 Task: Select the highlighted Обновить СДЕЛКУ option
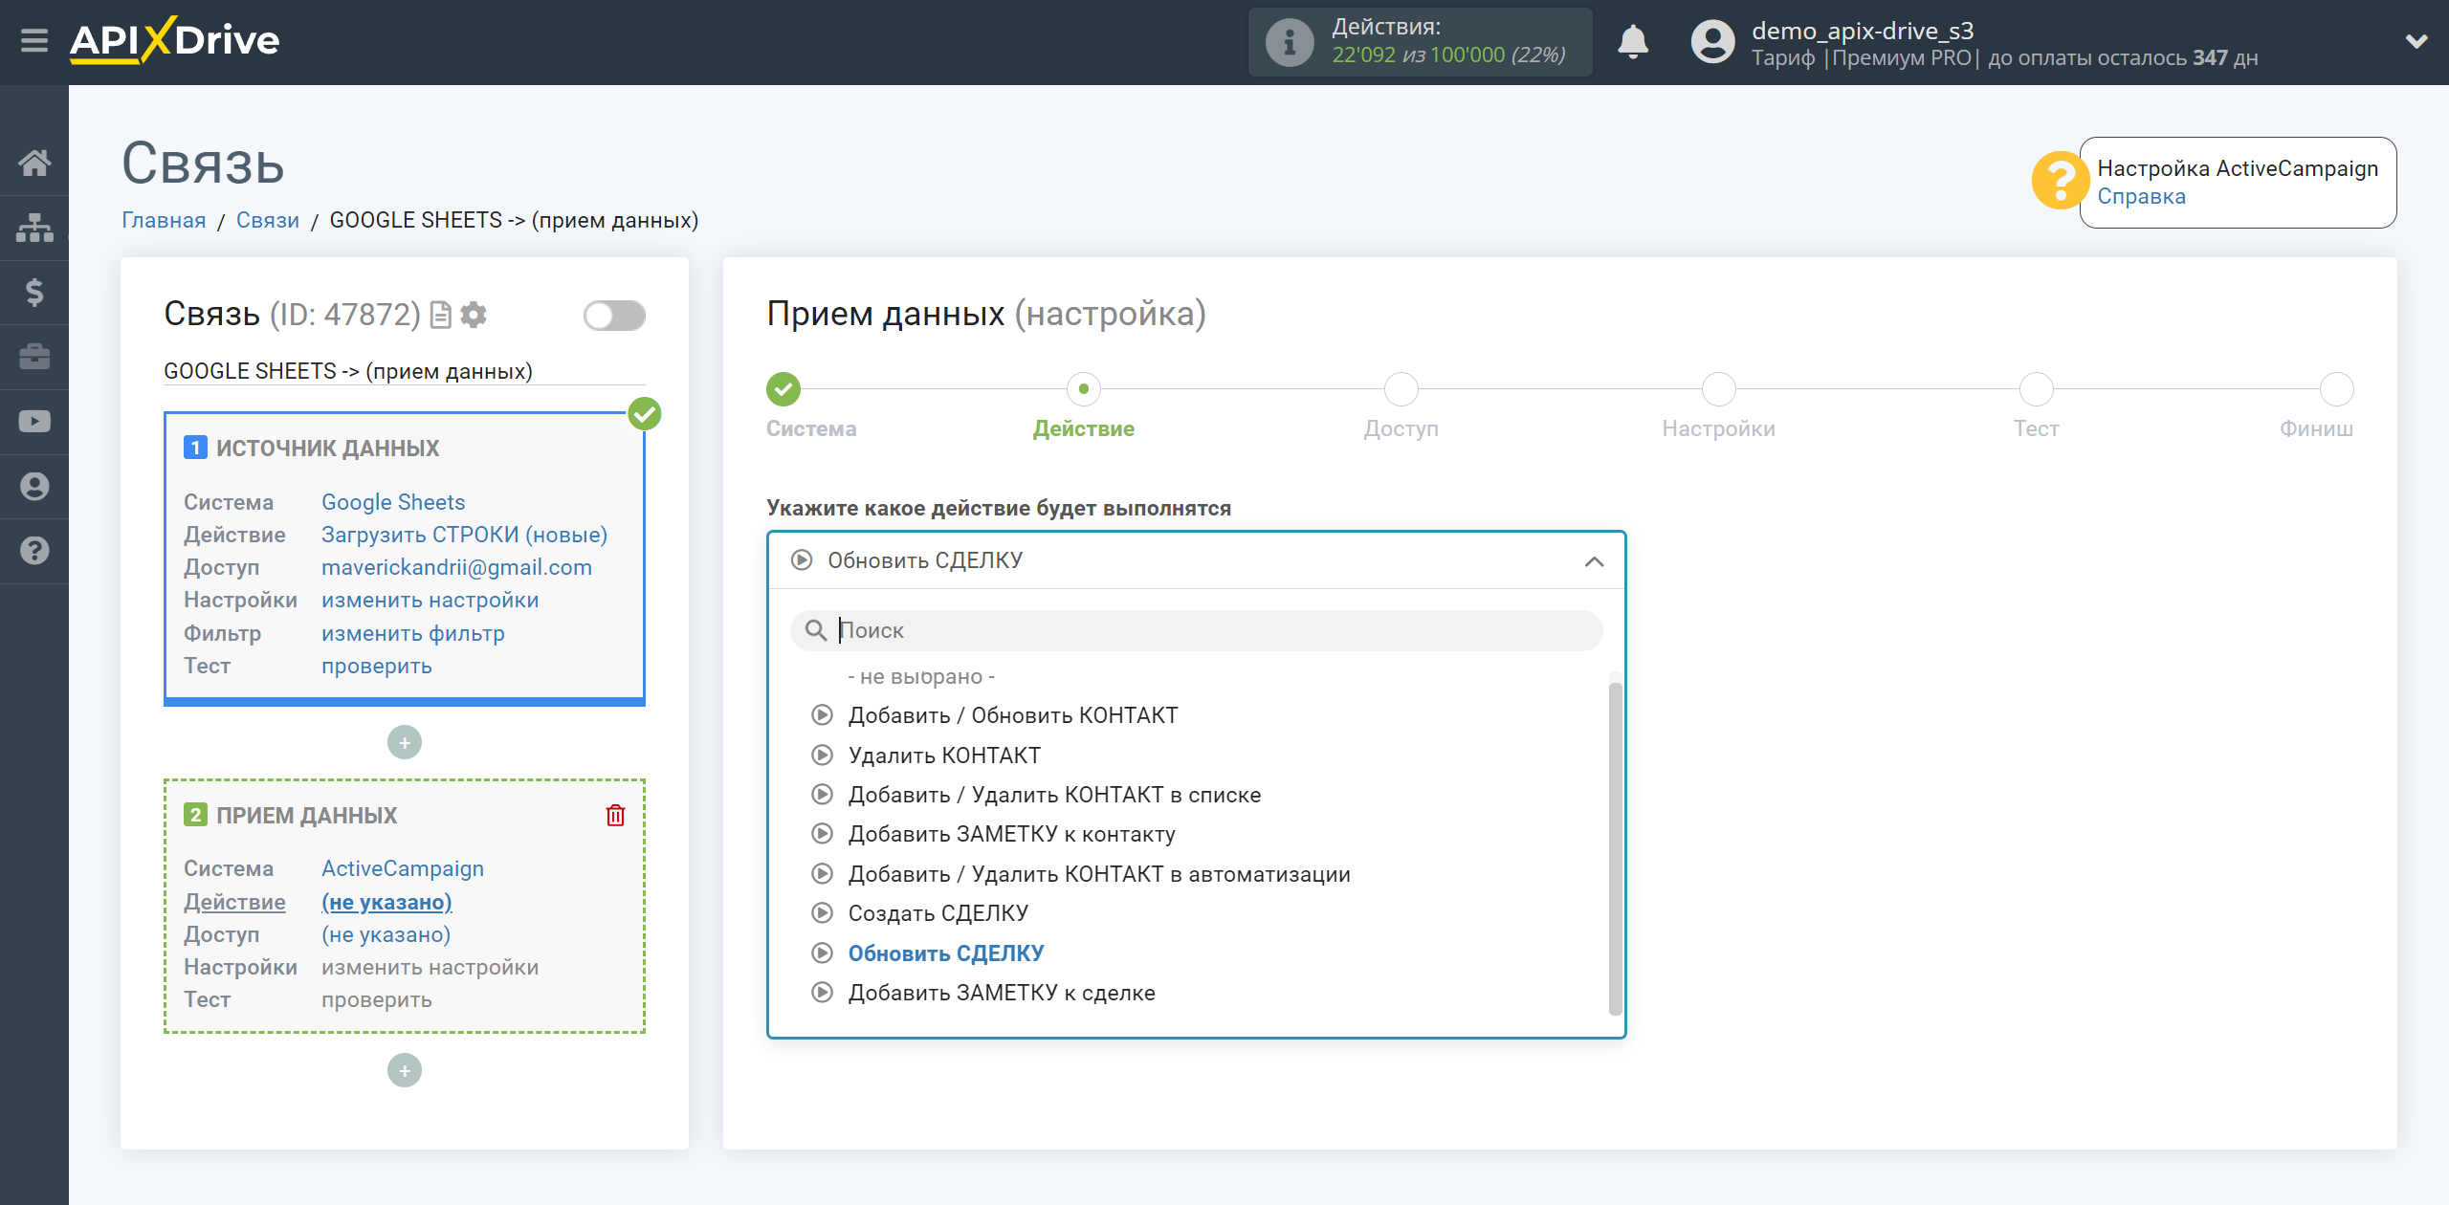coord(945,953)
